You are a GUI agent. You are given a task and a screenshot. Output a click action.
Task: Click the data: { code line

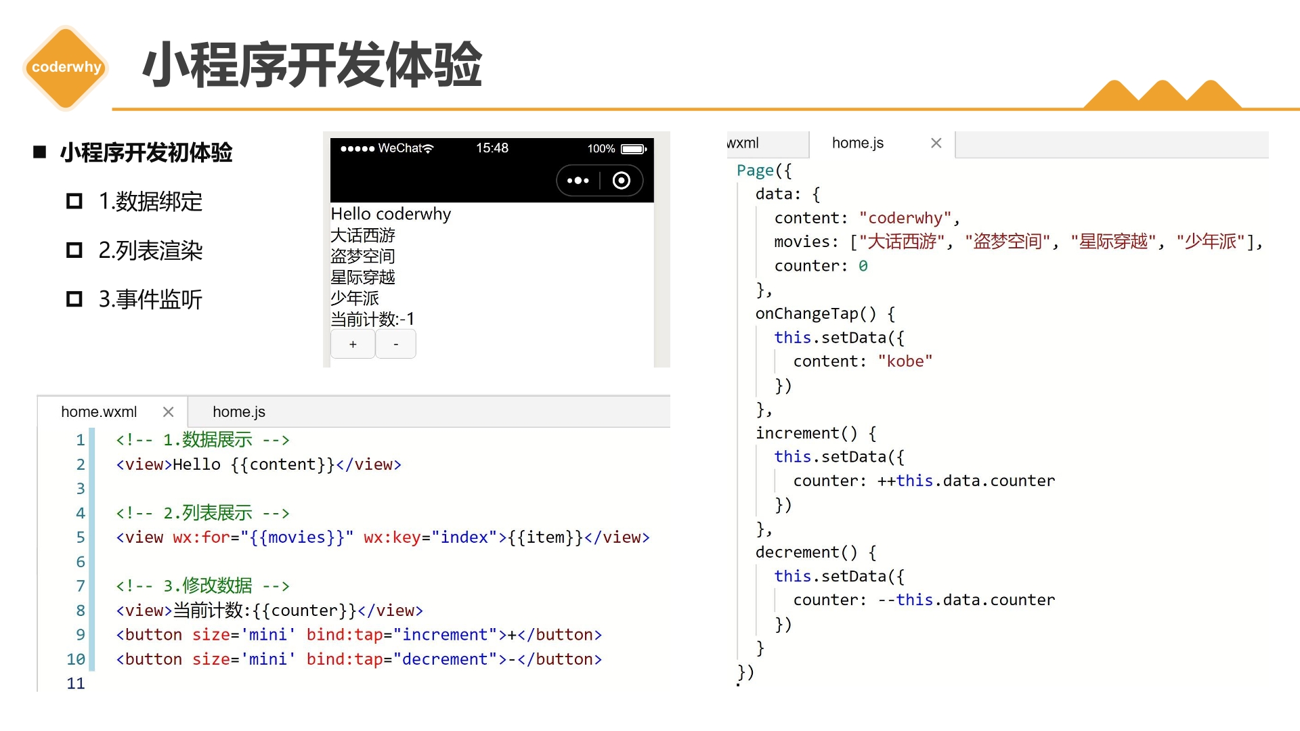pyautogui.click(x=787, y=194)
